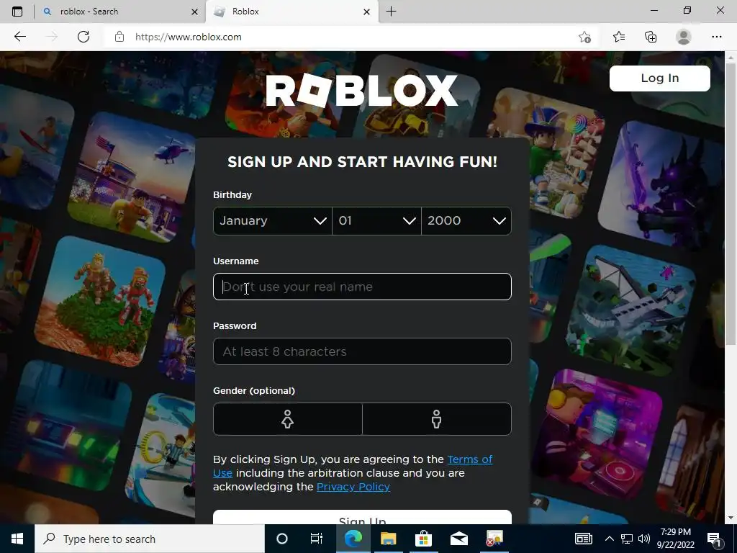
Task: Select the female gender icon
Action: [288, 419]
